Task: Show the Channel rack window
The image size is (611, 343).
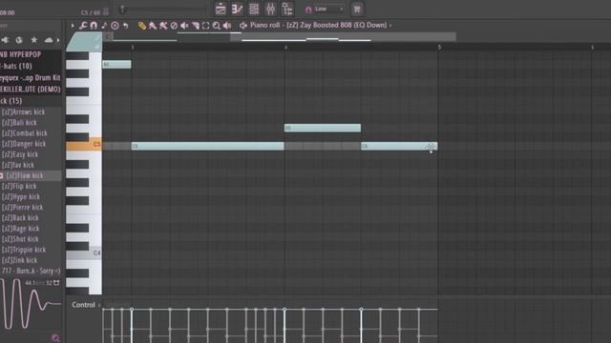Action: tap(254, 9)
